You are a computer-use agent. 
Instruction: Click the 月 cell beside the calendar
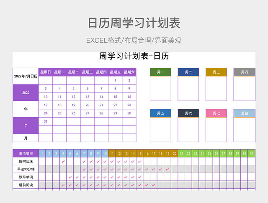pyautogui.click(x=26, y=138)
